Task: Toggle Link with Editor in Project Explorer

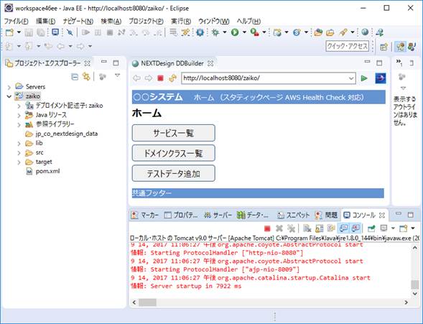Action: (x=86, y=77)
